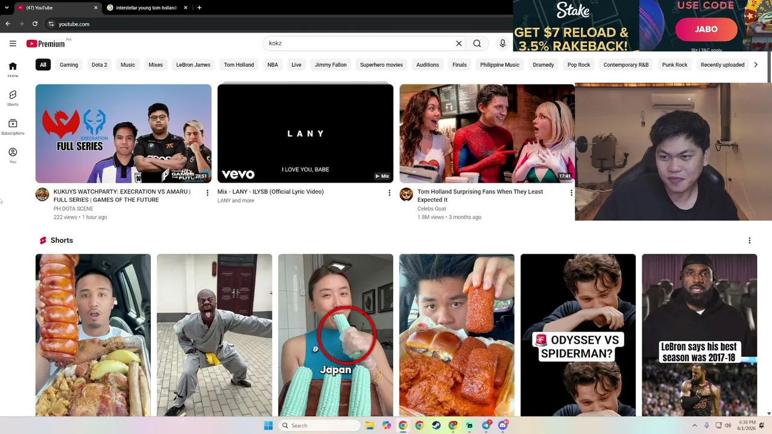Open more options for LANY mix
This screenshot has width=772, height=434.
tap(389, 193)
